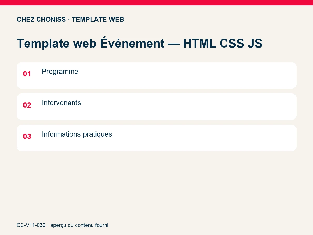The width and height of the screenshot is (313, 235).
Task: Click the number 01 label
Action: 27,74
